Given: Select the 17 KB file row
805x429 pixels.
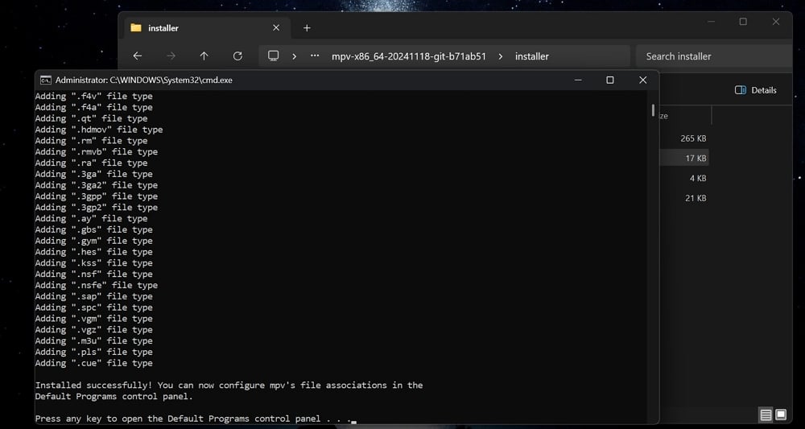Looking at the screenshot, I should (x=684, y=158).
